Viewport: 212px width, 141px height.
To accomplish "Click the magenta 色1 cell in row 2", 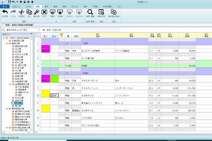I will coord(46,49).
